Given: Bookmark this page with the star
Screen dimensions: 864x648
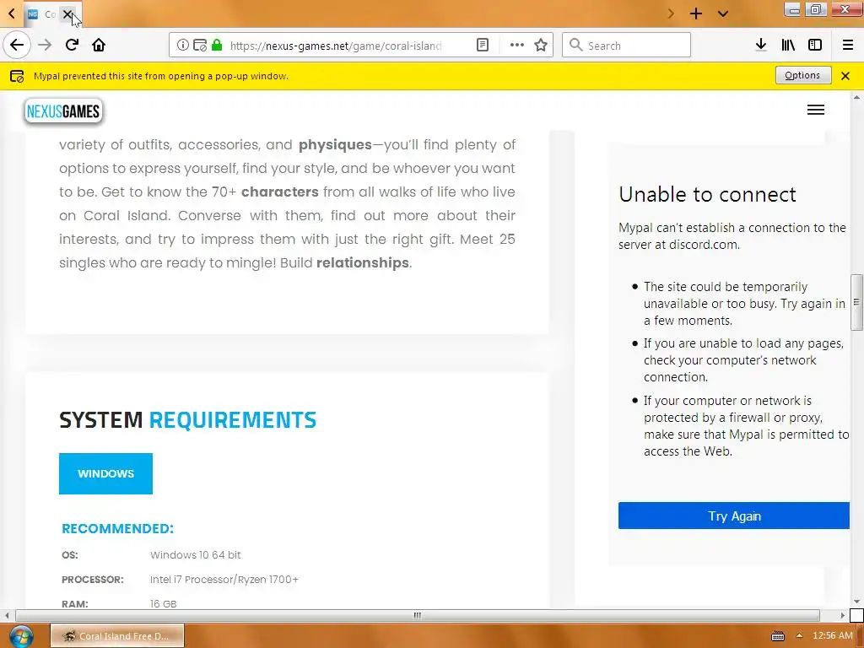Looking at the screenshot, I should pyautogui.click(x=541, y=46).
